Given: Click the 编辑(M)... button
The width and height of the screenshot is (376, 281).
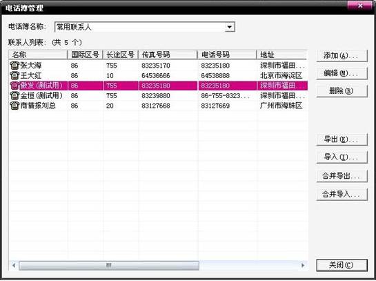Looking at the screenshot, I should [342, 73].
